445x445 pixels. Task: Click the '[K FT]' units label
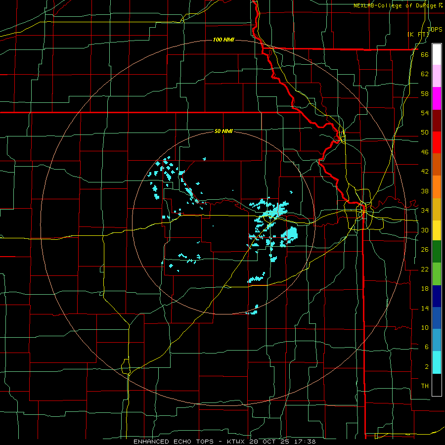click(418, 34)
